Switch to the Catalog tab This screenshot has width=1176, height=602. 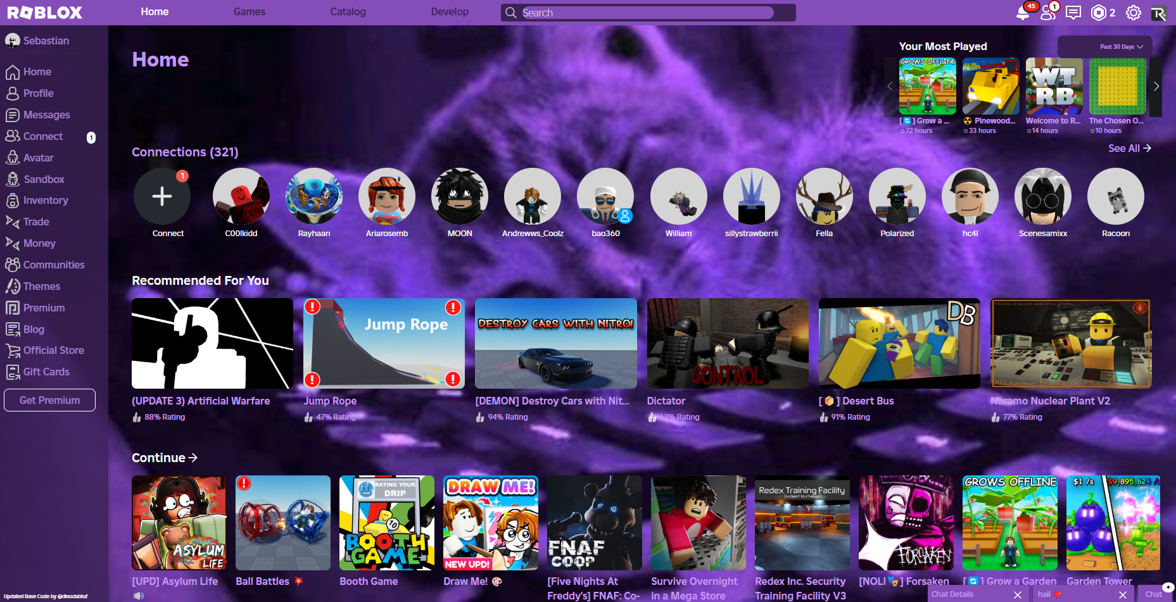(348, 12)
